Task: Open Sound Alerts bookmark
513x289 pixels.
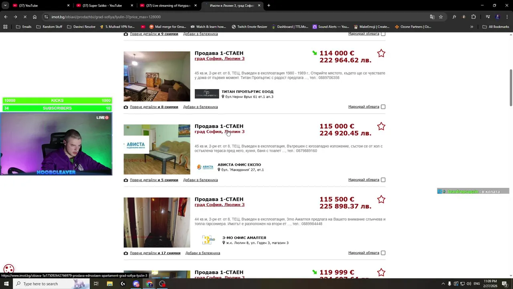Action: coord(331,27)
